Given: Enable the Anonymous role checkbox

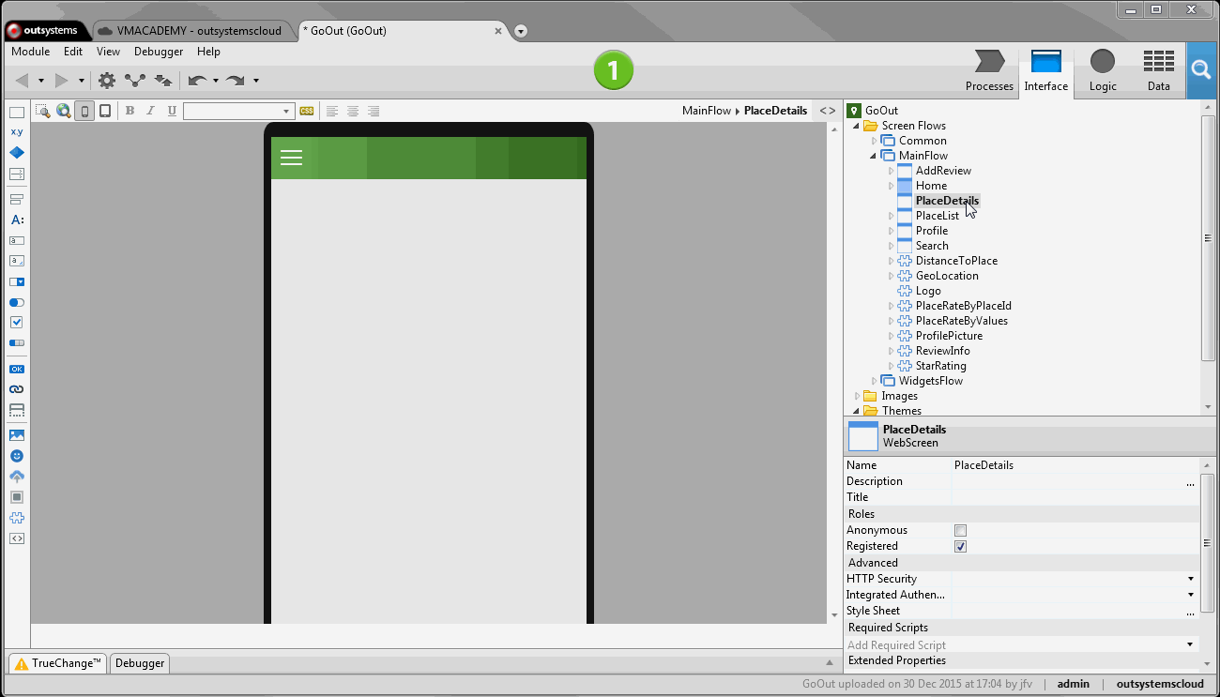Looking at the screenshot, I should click(x=960, y=530).
